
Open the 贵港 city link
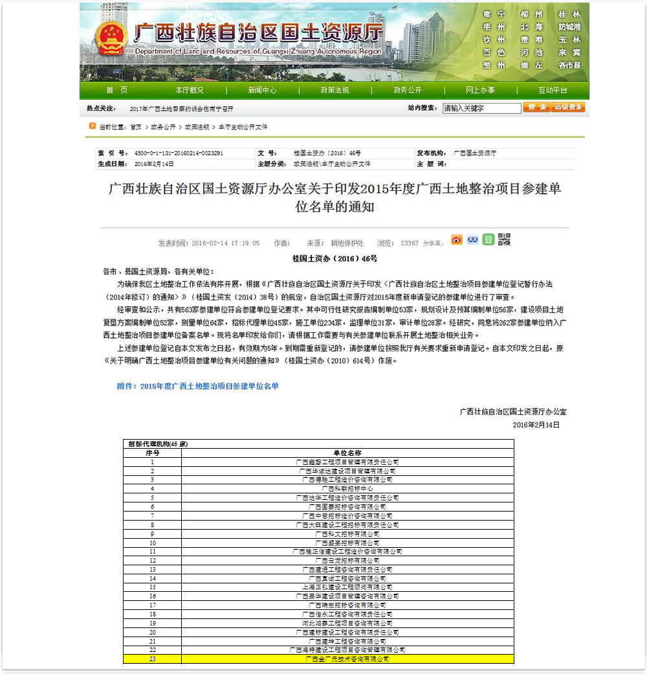point(532,40)
